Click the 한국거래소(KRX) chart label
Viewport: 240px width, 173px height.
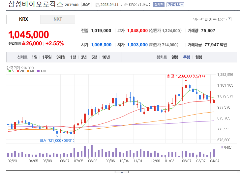pos(20,68)
